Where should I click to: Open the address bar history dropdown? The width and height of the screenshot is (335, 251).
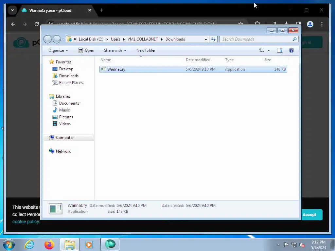pyautogui.click(x=206, y=39)
